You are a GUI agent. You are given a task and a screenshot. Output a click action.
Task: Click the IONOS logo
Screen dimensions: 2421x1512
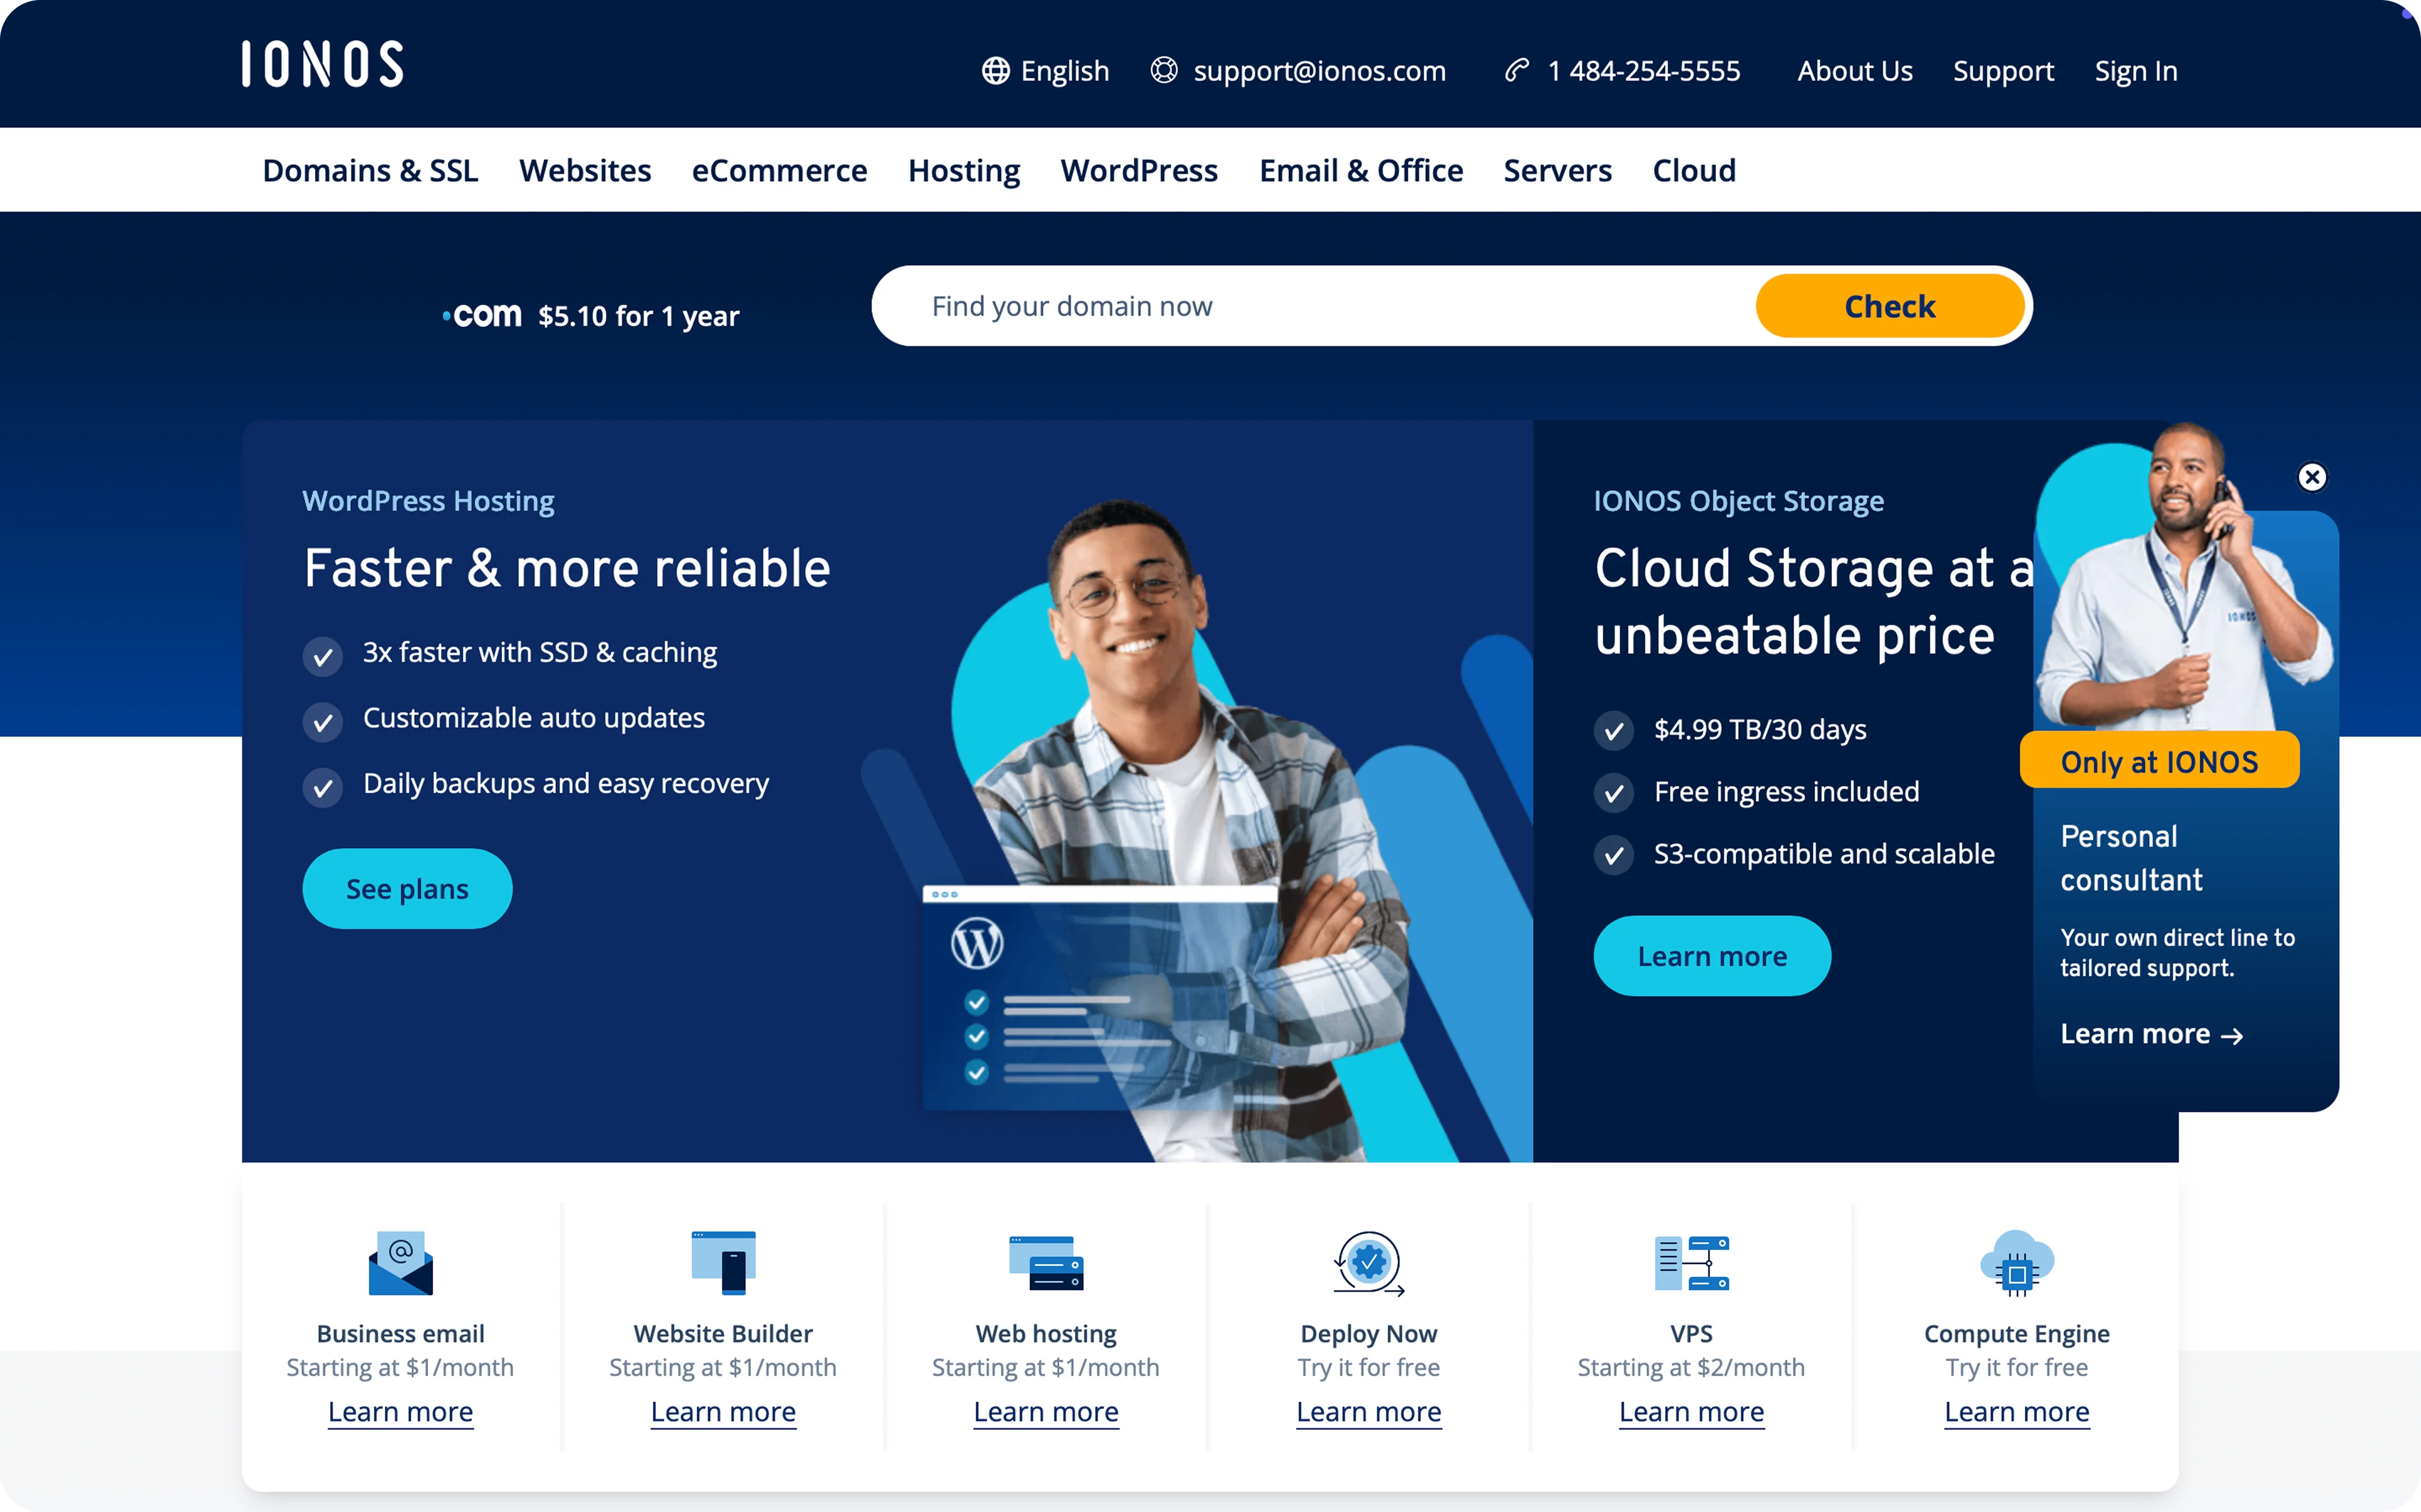322,64
